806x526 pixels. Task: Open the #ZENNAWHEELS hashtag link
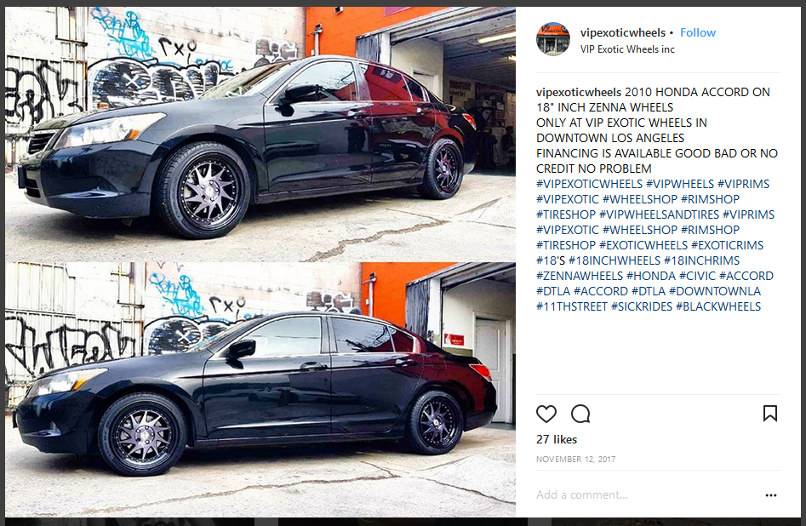point(580,276)
